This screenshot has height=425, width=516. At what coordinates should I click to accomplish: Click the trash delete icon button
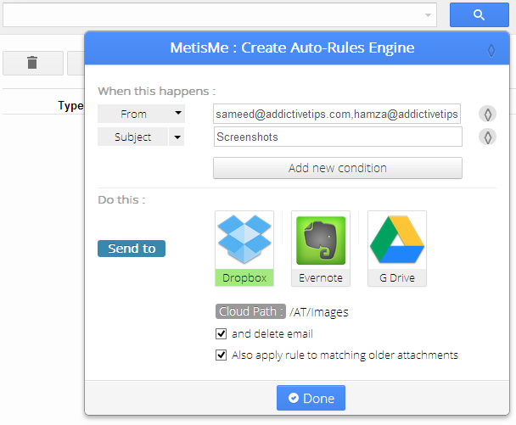[33, 63]
